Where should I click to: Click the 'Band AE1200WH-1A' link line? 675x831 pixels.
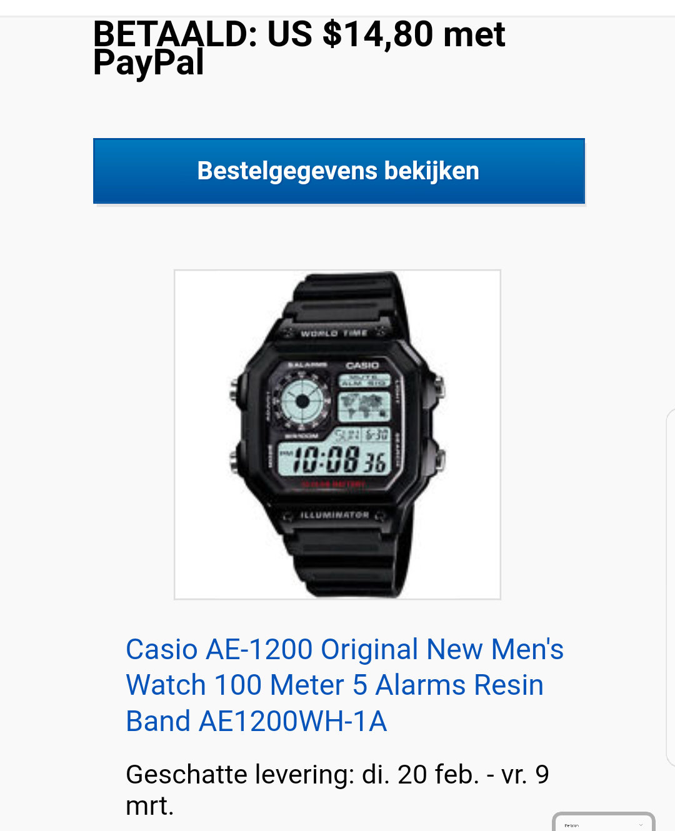256,721
